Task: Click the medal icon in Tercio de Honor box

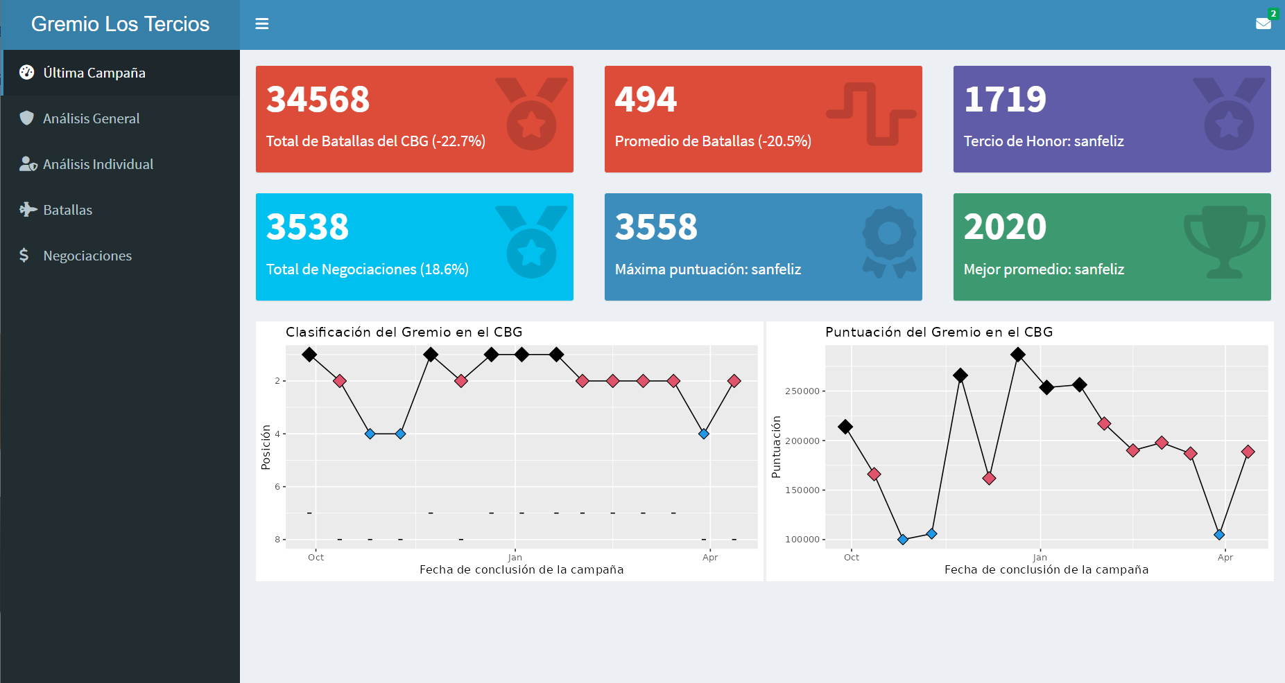Action: [1228, 114]
